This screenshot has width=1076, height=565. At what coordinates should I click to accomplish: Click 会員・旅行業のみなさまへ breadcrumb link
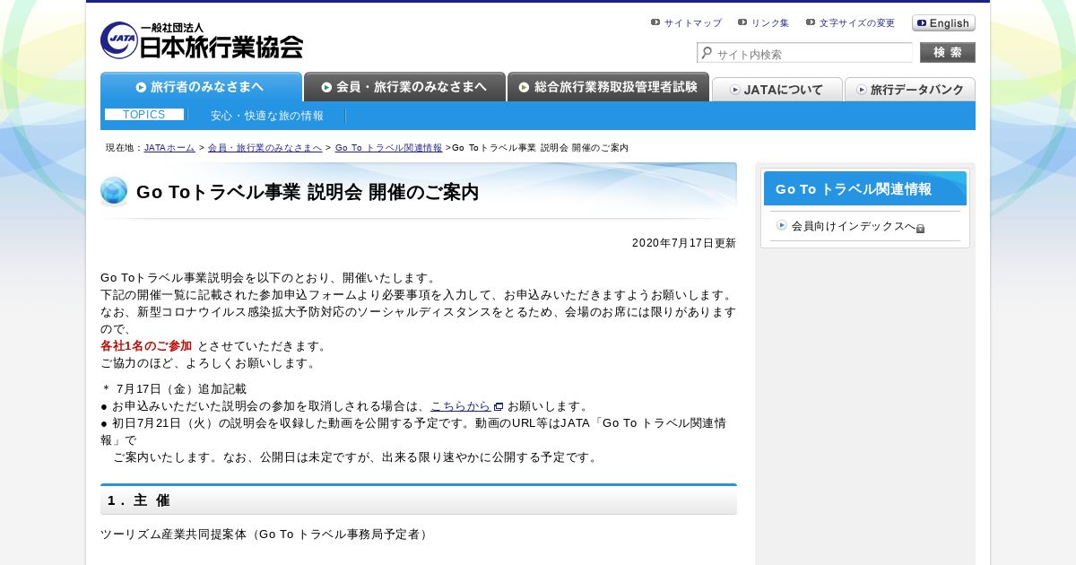(x=265, y=148)
